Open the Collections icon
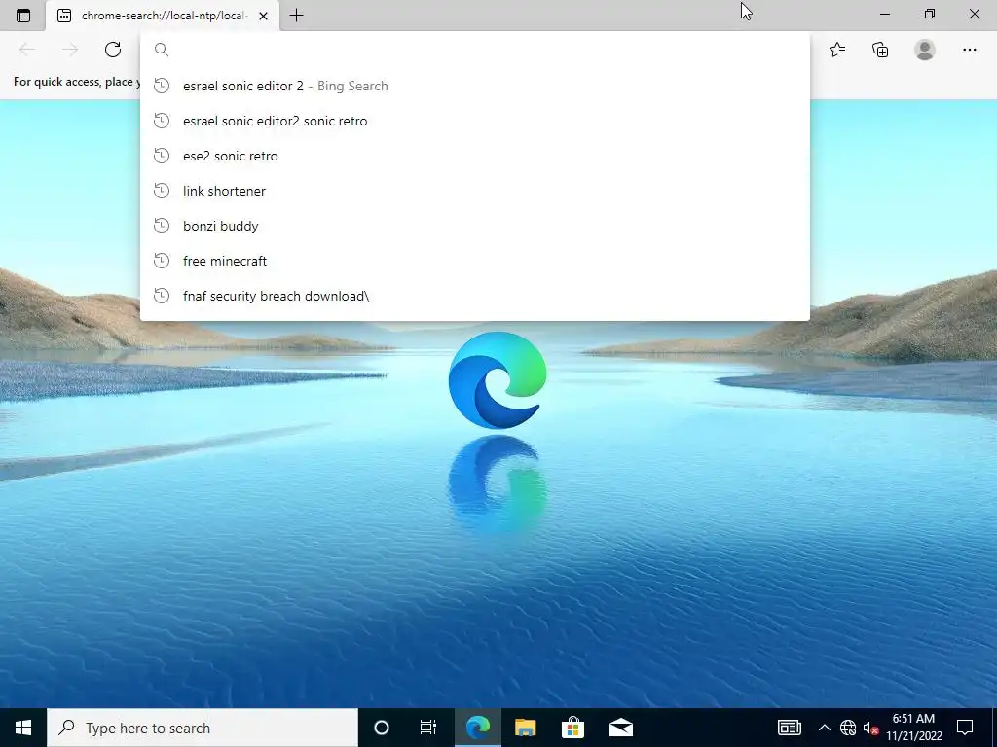997x747 pixels. 880,50
